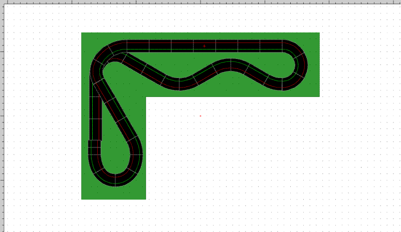Select the hairpin curve at the track's right end

[299, 66]
